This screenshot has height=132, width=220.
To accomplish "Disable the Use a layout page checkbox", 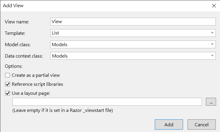I will (8, 93).
